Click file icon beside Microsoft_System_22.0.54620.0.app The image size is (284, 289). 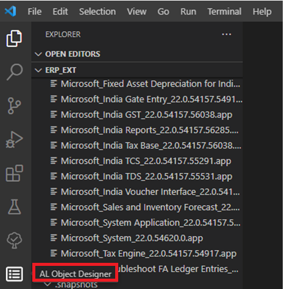54,238
